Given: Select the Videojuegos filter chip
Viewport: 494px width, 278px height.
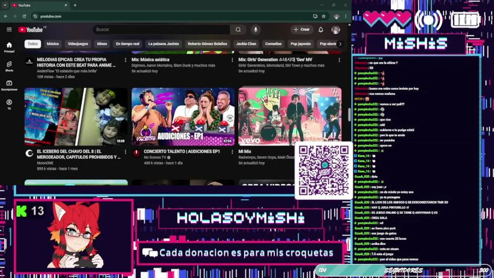Looking at the screenshot, I should (x=78, y=44).
